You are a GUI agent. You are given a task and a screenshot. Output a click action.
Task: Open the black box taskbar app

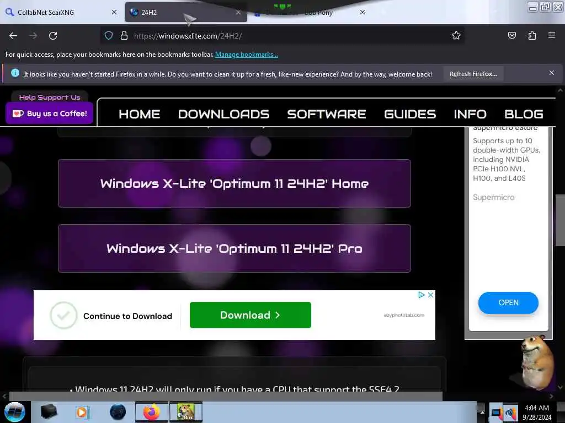pos(49,412)
